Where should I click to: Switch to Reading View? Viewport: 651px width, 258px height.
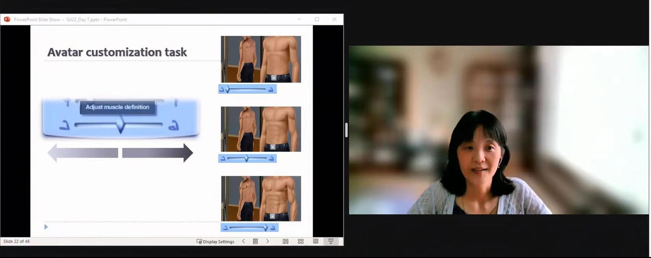(x=316, y=241)
